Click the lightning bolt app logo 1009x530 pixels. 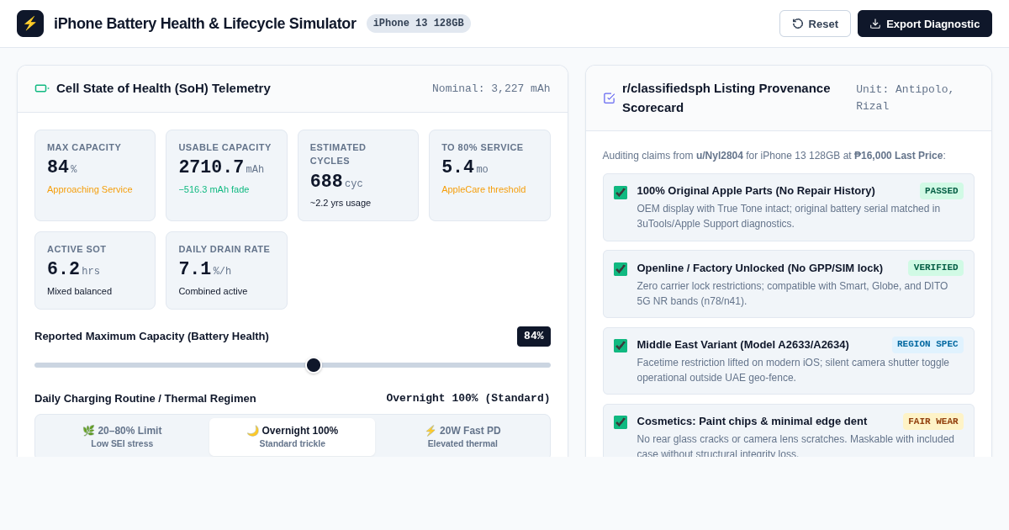pos(30,24)
